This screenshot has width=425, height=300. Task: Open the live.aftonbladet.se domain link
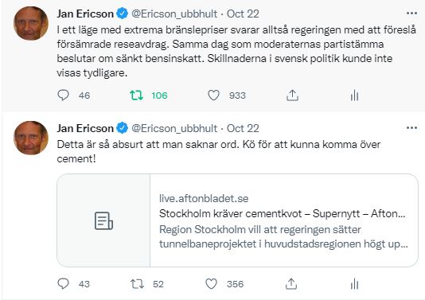tap(204, 199)
